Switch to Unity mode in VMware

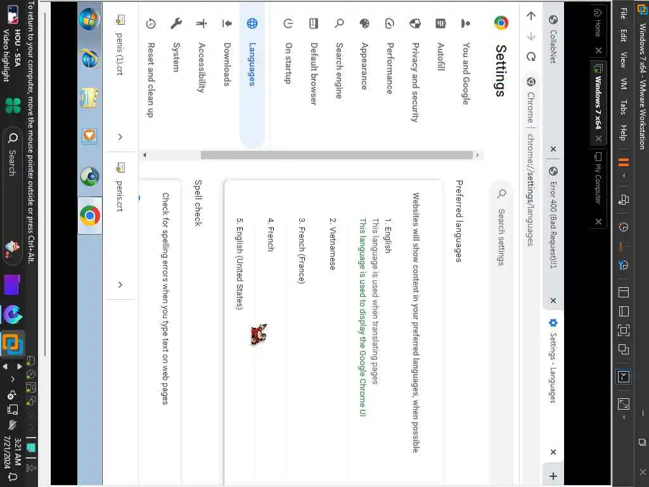(x=624, y=349)
